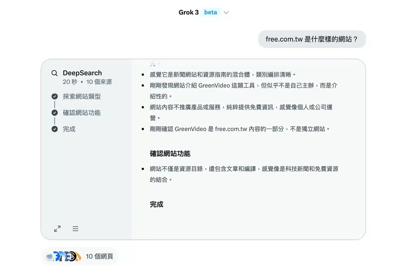Screen dimensions: 408x272
Task: Click the Grok 3 model name
Action: [x=188, y=12]
